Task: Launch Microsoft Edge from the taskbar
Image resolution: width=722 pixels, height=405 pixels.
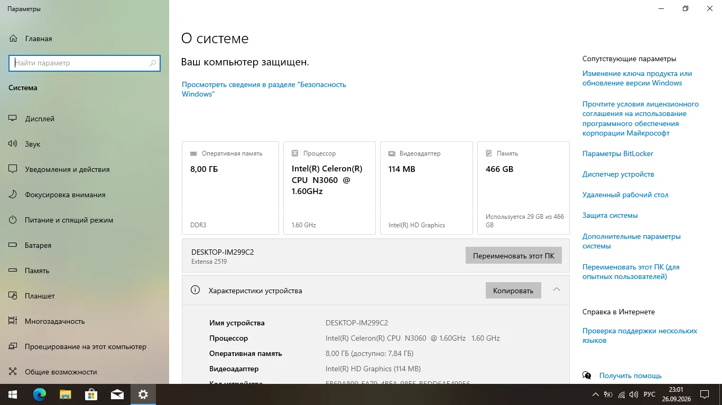Action: click(39, 394)
